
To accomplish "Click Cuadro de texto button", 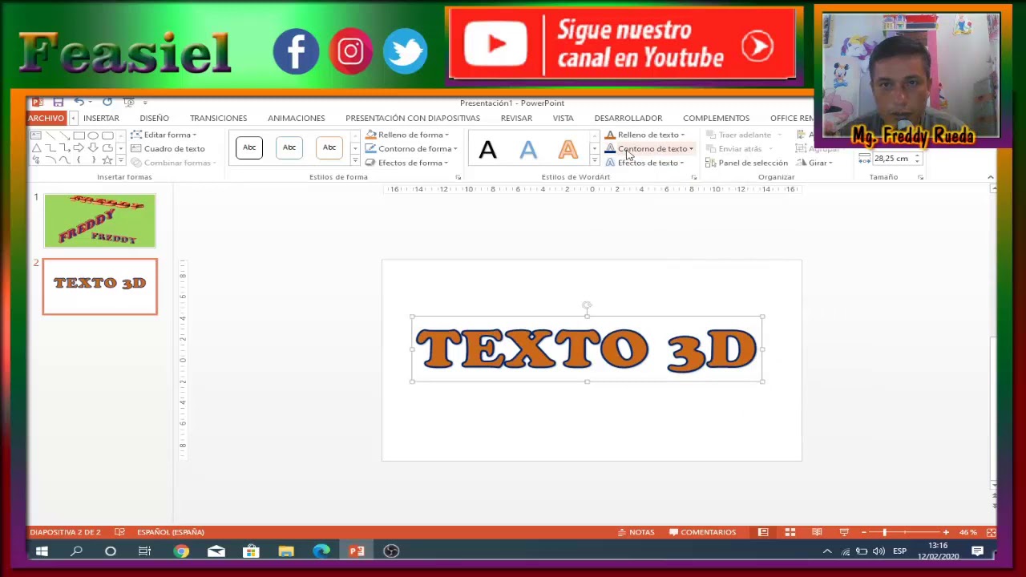I will 168,148.
